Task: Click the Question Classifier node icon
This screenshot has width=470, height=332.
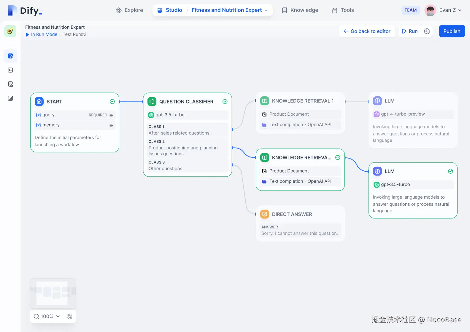Action: coord(152,102)
